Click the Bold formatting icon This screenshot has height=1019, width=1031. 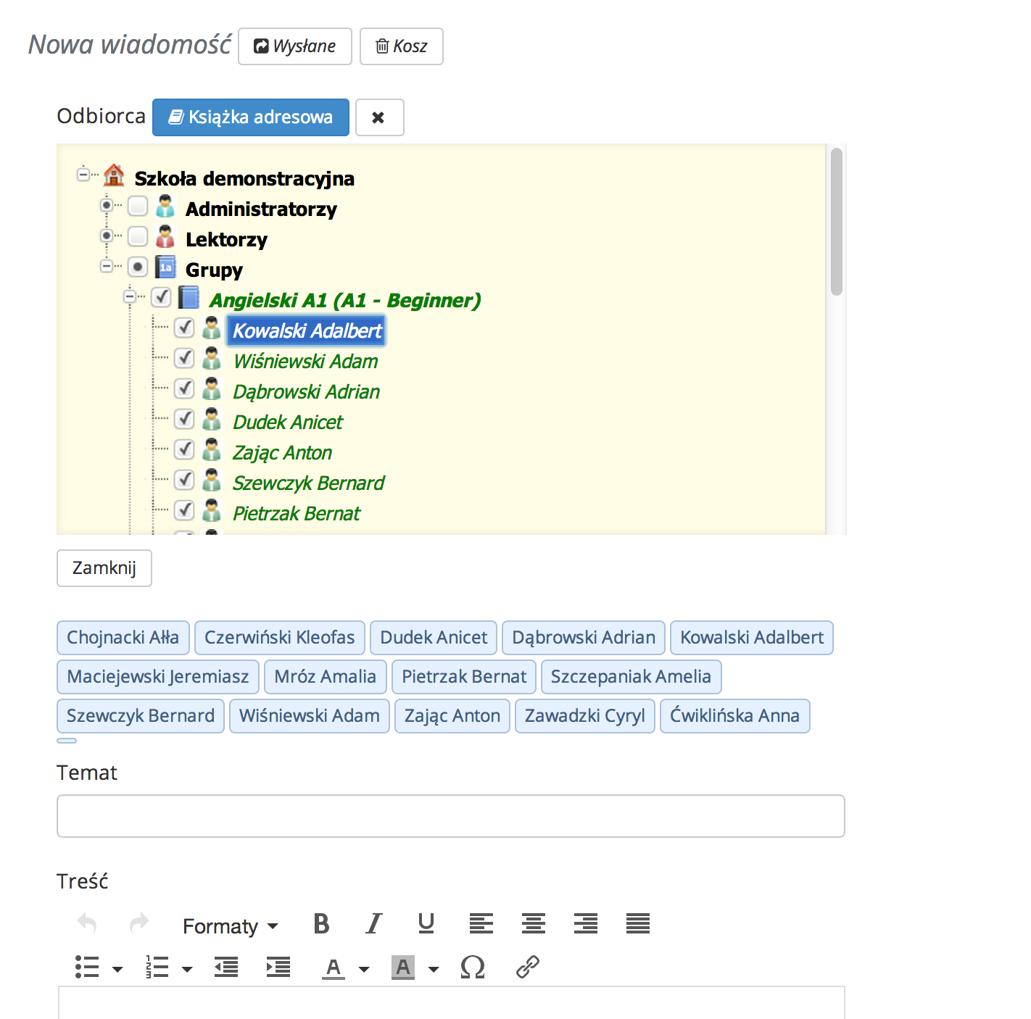click(321, 924)
